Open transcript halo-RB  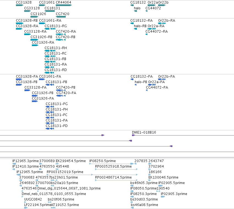(140, 26)
